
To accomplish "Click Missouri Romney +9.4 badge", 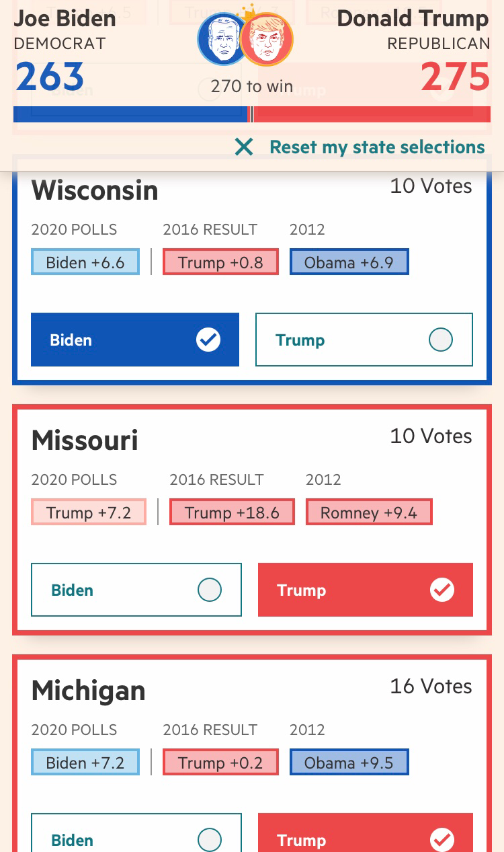I will 369,512.
